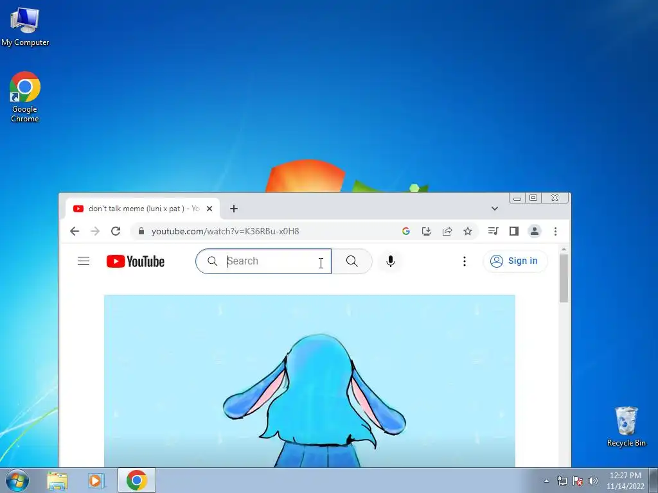Open media controls icon in Chrome toolbar
The height and width of the screenshot is (493, 658).
(x=493, y=231)
